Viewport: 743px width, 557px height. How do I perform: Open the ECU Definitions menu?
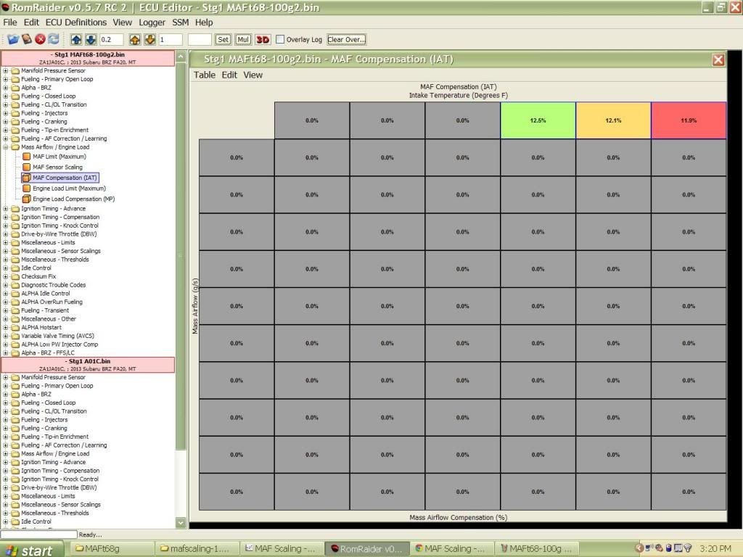click(x=75, y=22)
